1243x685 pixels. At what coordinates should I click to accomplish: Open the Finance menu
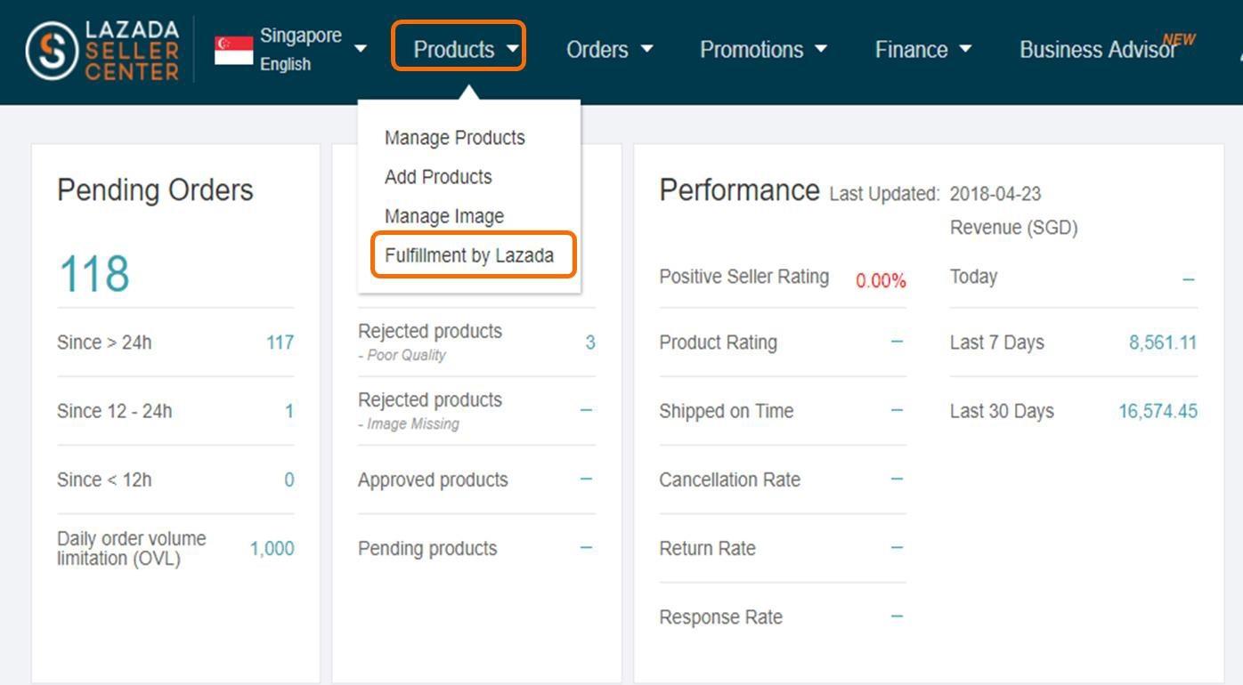[923, 50]
